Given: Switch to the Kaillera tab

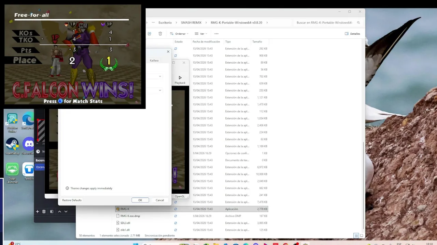Looking at the screenshot, I should click(154, 61).
